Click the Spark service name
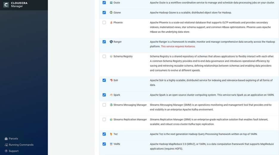 117,95
